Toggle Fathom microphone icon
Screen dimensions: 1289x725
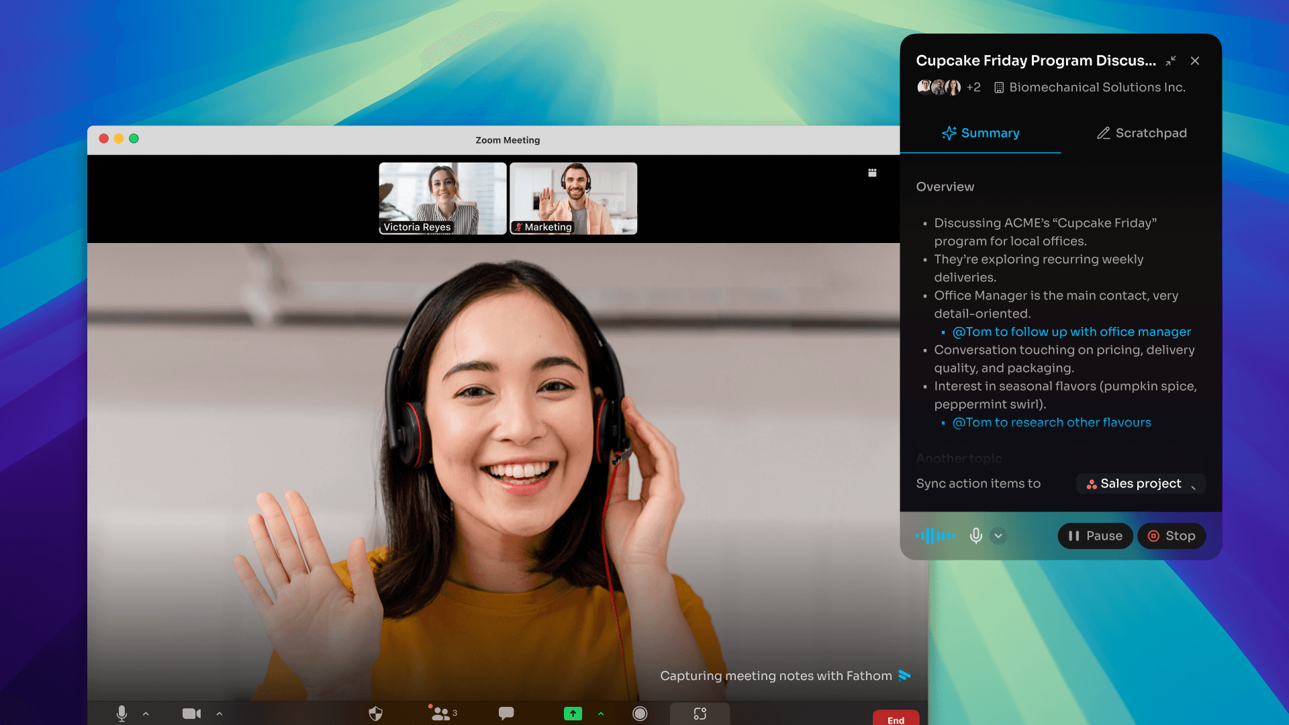[x=975, y=536]
